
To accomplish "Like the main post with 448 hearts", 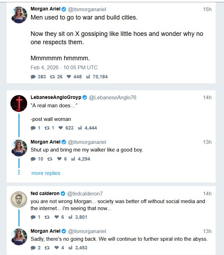I will pos(69,77).
